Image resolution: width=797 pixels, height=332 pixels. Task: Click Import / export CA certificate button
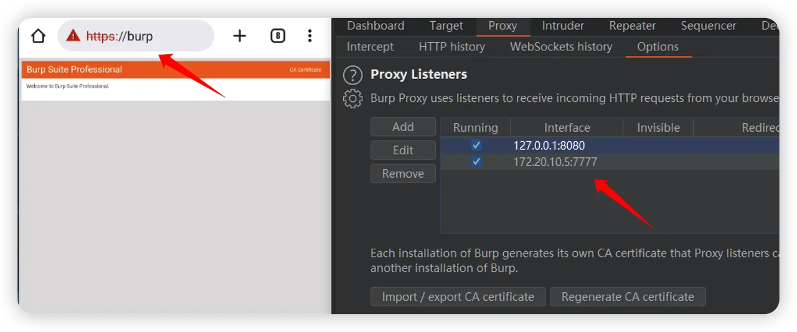click(x=458, y=297)
